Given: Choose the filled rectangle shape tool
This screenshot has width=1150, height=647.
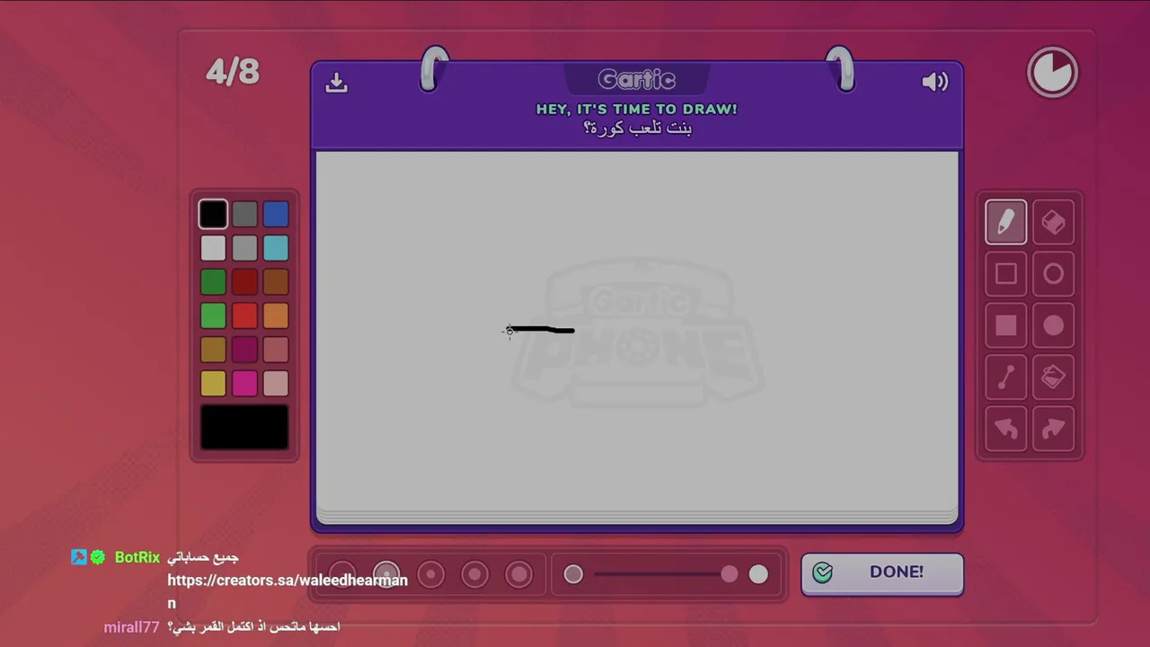Looking at the screenshot, I should click(1005, 326).
